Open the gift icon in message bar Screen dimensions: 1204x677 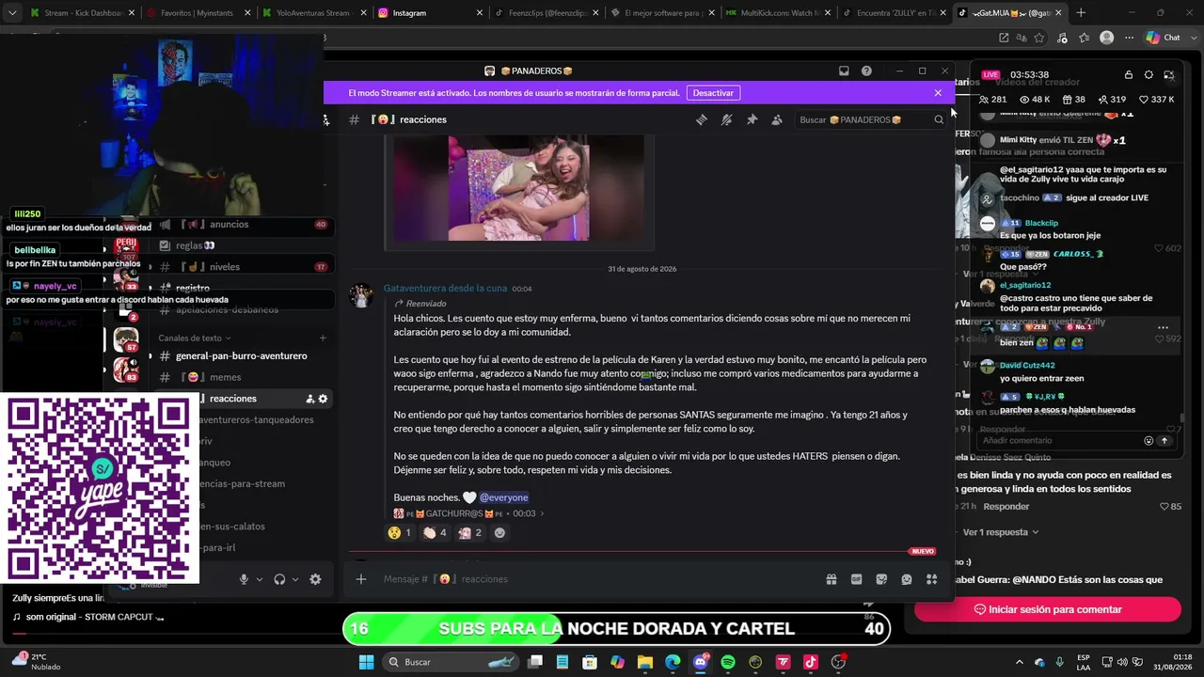[x=832, y=579]
